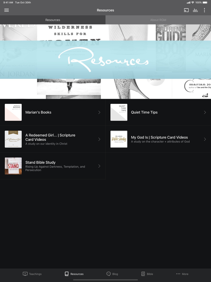
Task: Expand Quiet Time Tips chevron
Action: click(205, 112)
